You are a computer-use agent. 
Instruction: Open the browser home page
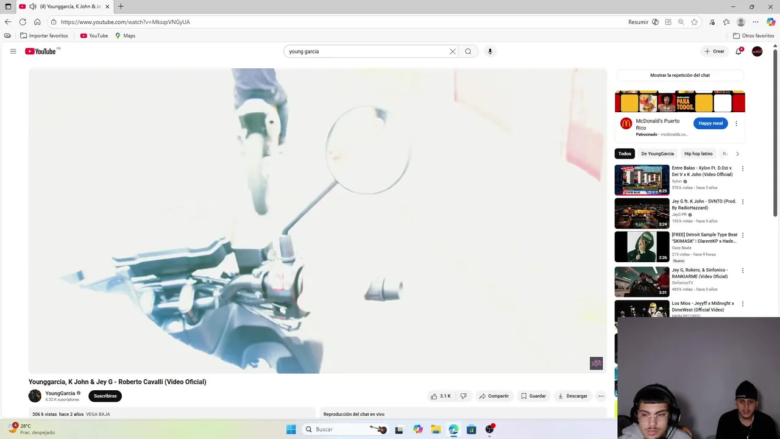point(37,22)
